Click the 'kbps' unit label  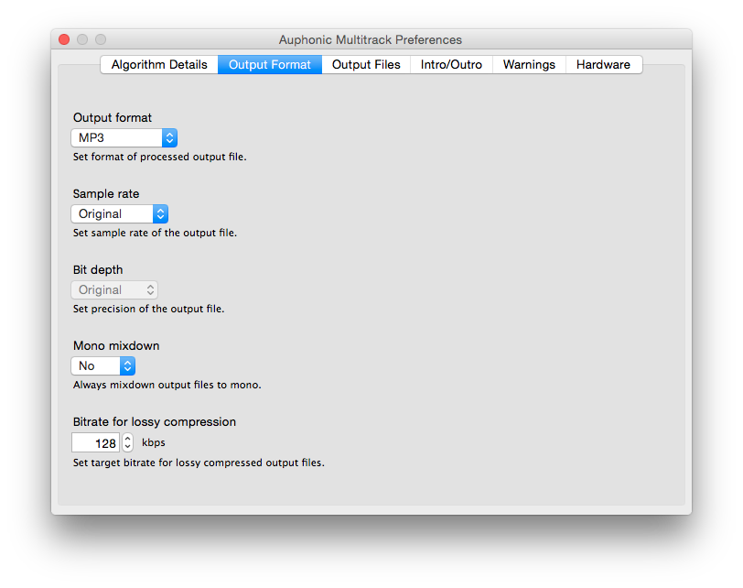pos(154,443)
